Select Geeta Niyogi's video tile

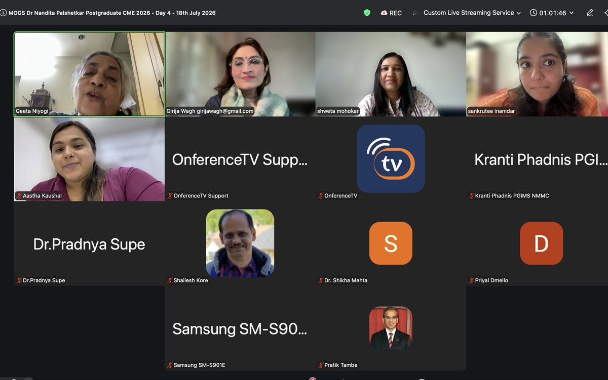click(89, 74)
